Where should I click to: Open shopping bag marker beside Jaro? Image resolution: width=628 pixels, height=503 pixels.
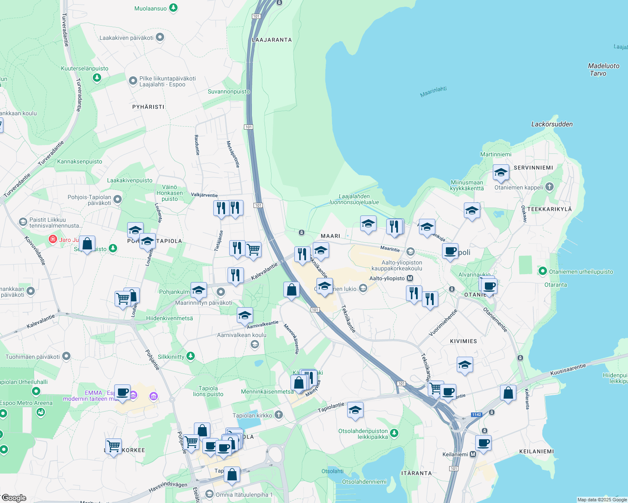click(87, 244)
